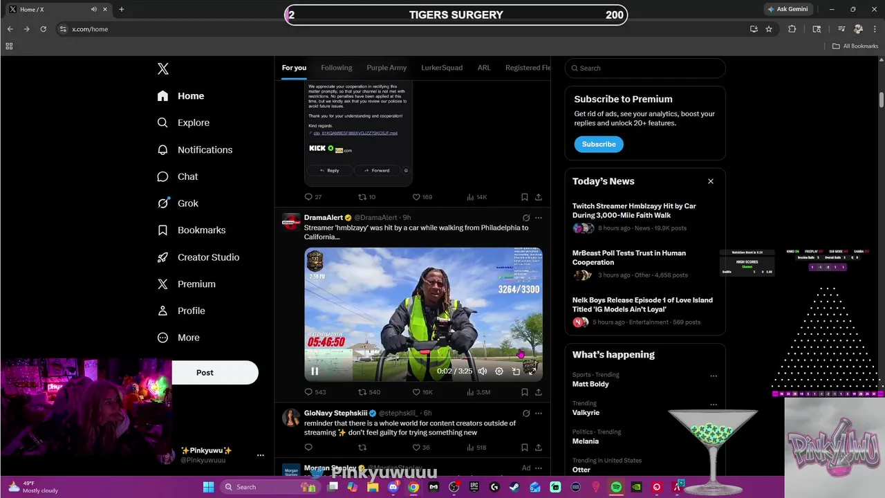Image resolution: width=885 pixels, height=498 pixels.
Task: Open Creator Studio in the sidebar
Action: tap(198, 257)
